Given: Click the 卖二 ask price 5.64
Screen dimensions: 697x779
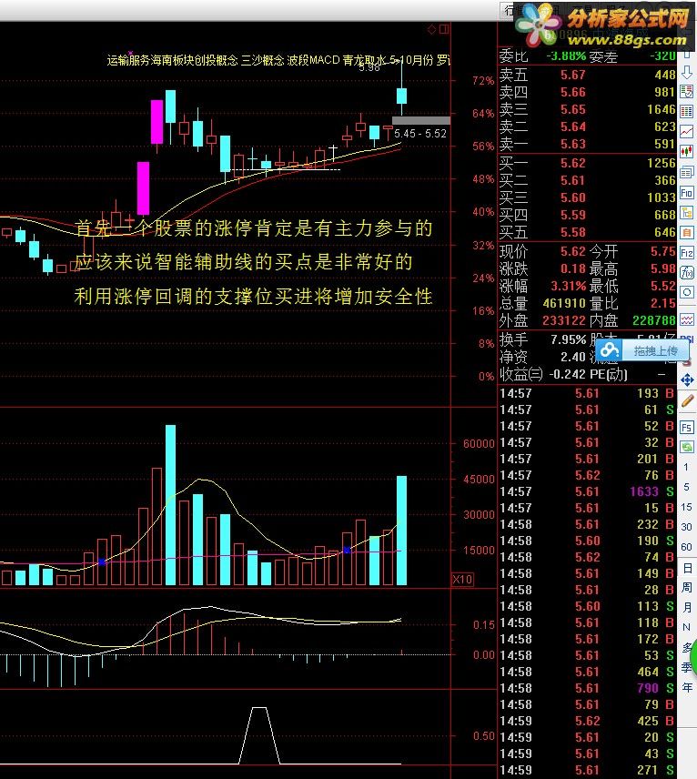Looking at the screenshot, I should [x=573, y=126].
